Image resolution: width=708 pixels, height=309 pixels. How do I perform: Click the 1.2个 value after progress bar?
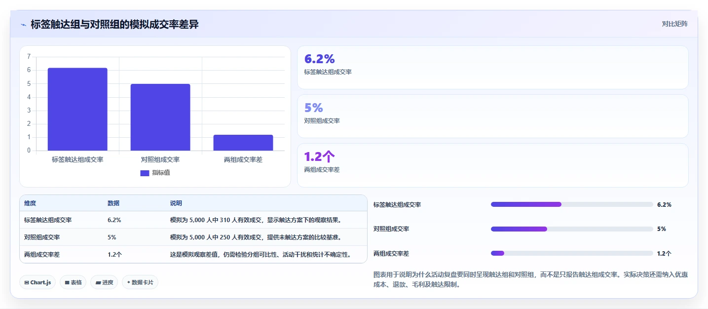(x=664, y=253)
